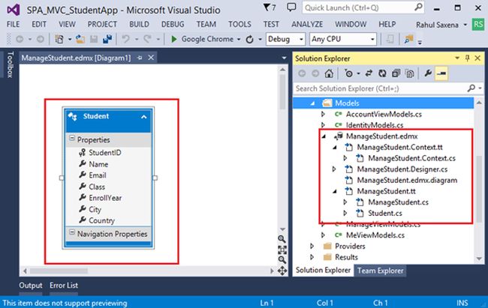Click Home icon in Solution Explorer
Image resolution: width=488 pixels, height=308 pixels.
click(329, 73)
